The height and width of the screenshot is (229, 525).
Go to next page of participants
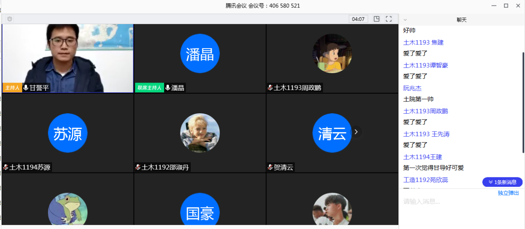pyautogui.click(x=356, y=132)
